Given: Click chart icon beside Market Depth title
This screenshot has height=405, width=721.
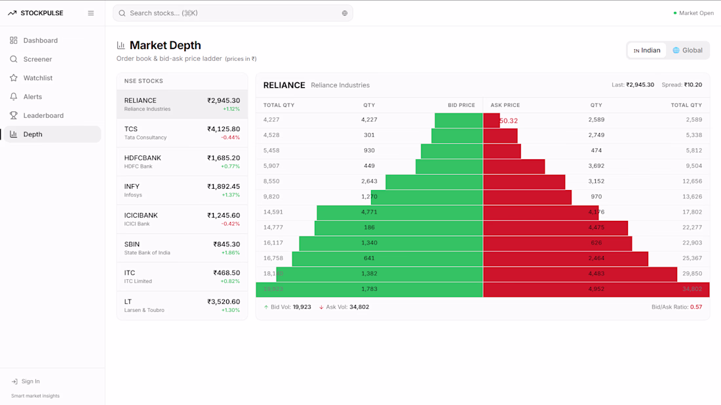Looking at the screenshot, I should pos(121,45).
